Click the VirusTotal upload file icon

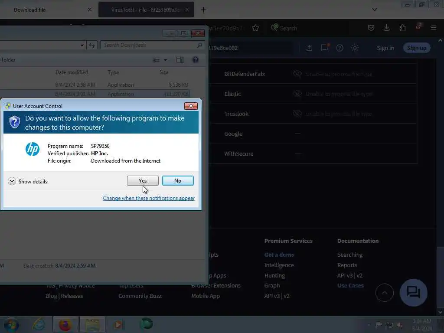[x=309, y=48]
